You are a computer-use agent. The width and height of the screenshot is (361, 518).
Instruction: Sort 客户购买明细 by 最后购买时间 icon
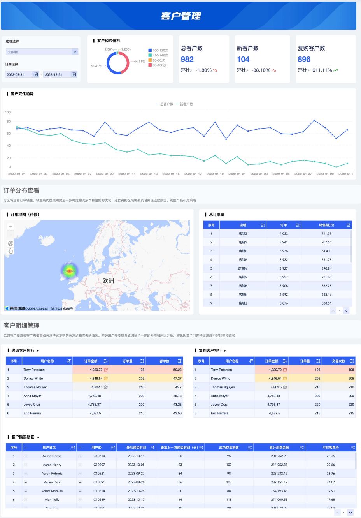click(x=152, y=448)
